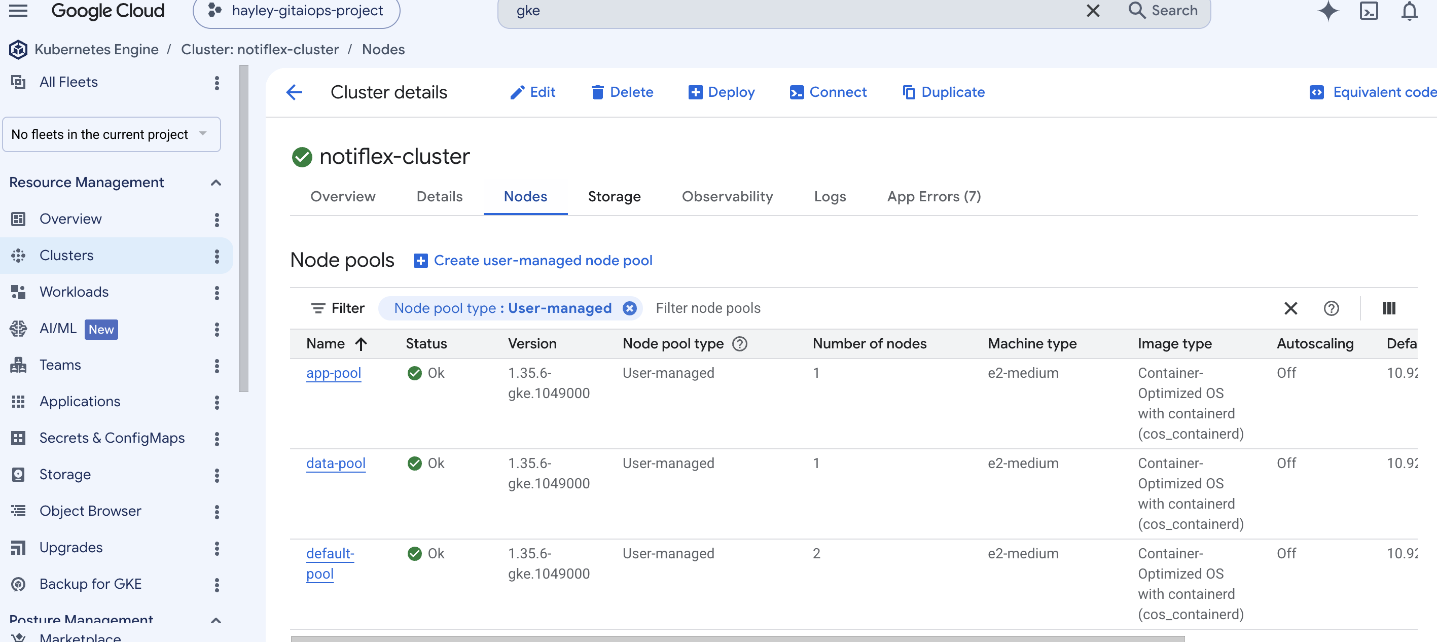Remove the User-managed filter chip

click(x=630, y=308)
